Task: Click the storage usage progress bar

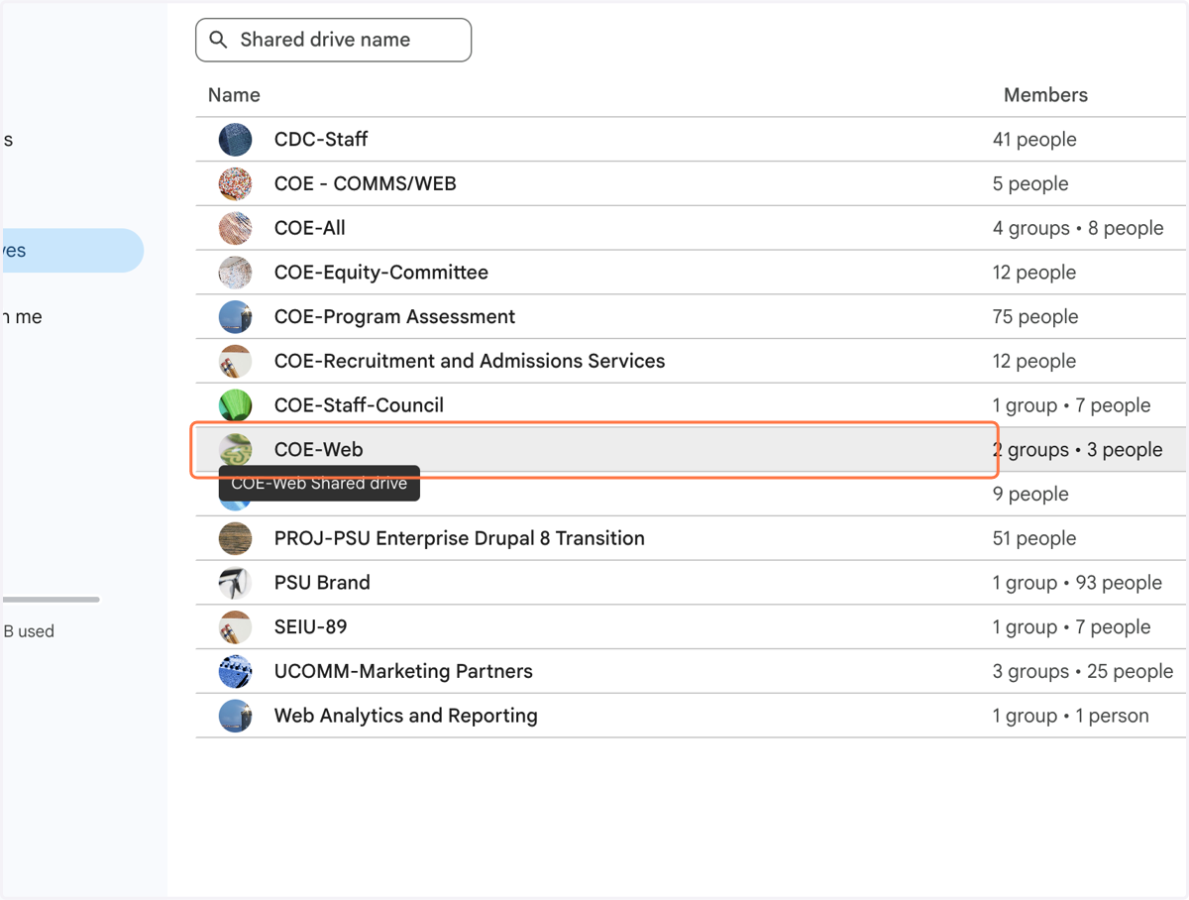Action: pos(51,600)
